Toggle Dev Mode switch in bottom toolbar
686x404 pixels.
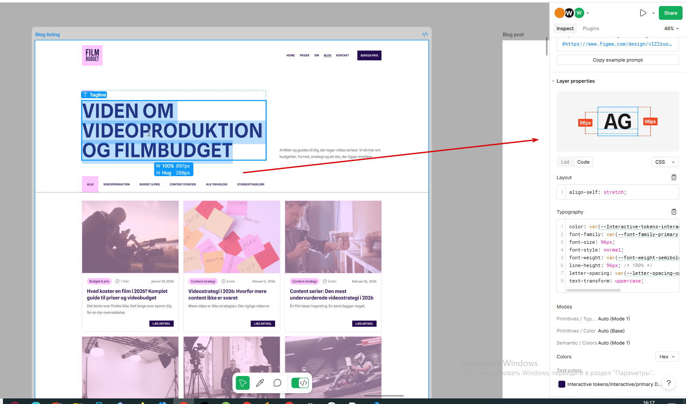click(300, 383)
